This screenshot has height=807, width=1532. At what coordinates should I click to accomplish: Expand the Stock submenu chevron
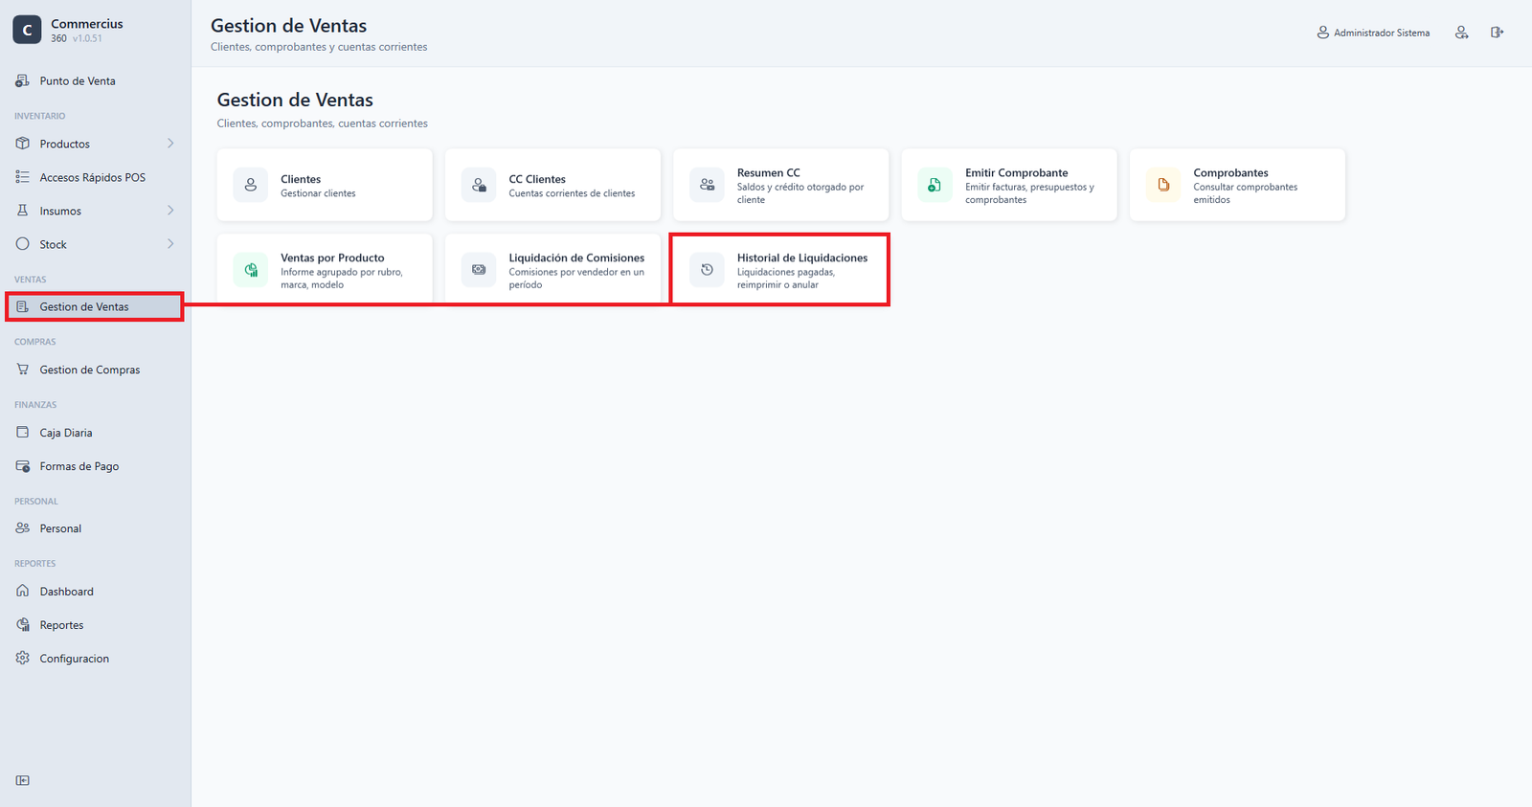pyautogui.click(x=170, y=244)
